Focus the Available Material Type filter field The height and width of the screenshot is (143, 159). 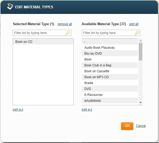(111, 33)
